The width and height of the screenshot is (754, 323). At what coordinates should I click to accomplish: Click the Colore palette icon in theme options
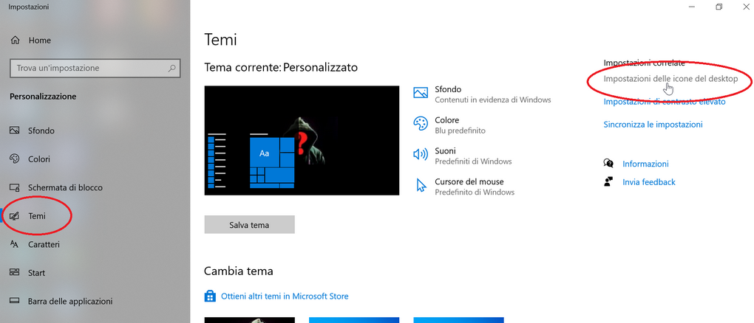421,125
